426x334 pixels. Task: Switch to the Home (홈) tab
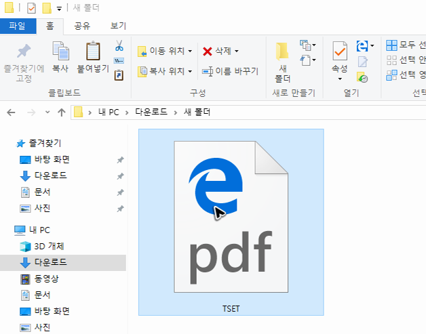50,26
